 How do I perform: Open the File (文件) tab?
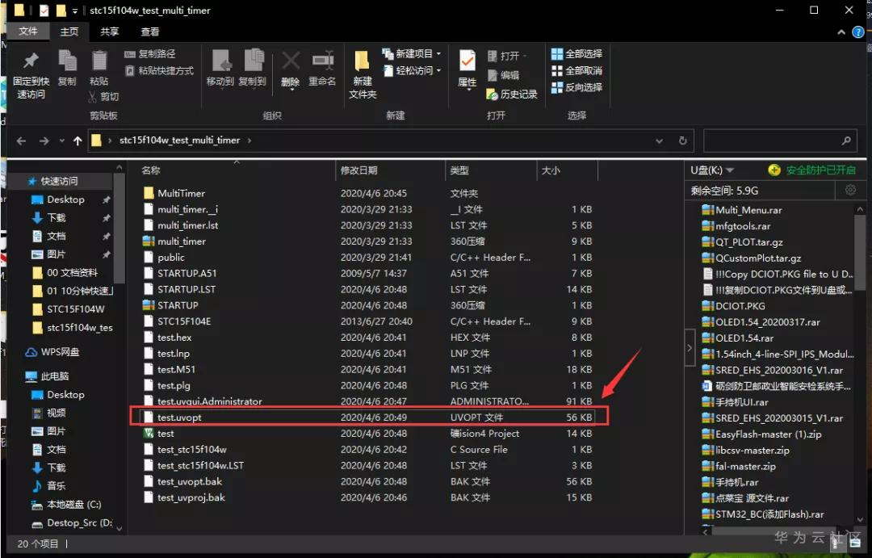pos(27,31)
